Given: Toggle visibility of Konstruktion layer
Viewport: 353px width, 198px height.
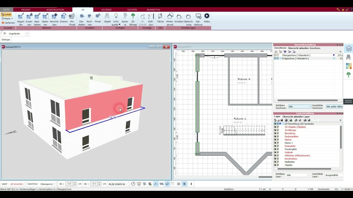Looking at the screenshot, I should [275, 159].
